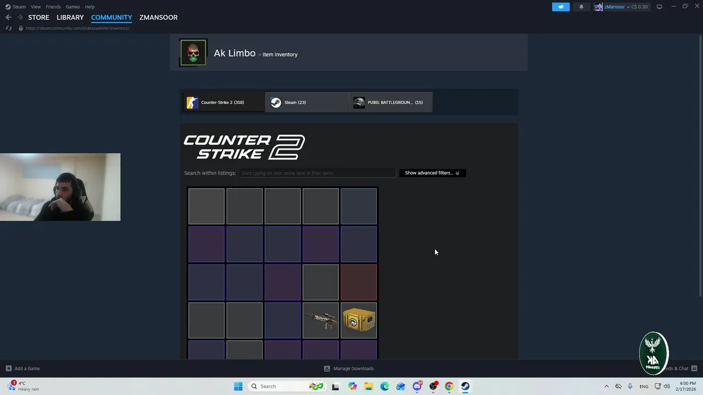Open the Games menu

72,7
